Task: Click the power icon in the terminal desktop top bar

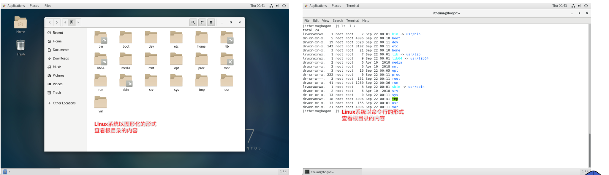Action: click(586, 6)
